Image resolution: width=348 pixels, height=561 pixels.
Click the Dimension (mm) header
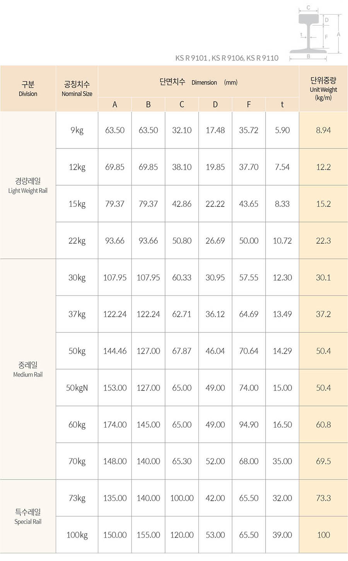(x=198, y=82)
